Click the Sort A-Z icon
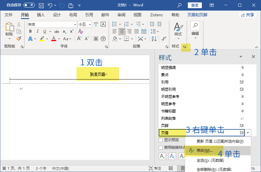 click(154, 39)
